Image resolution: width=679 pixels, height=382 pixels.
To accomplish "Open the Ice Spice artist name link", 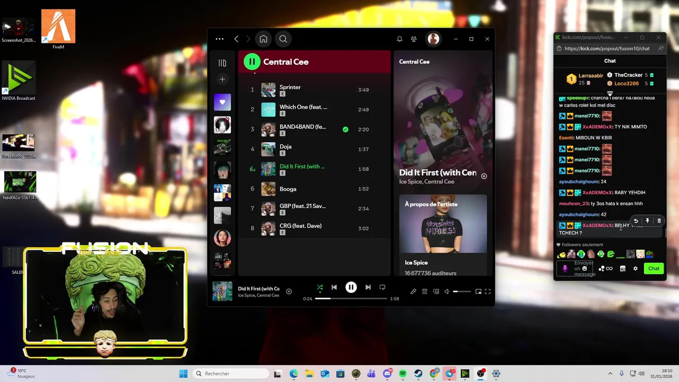I will click(416, 263).
